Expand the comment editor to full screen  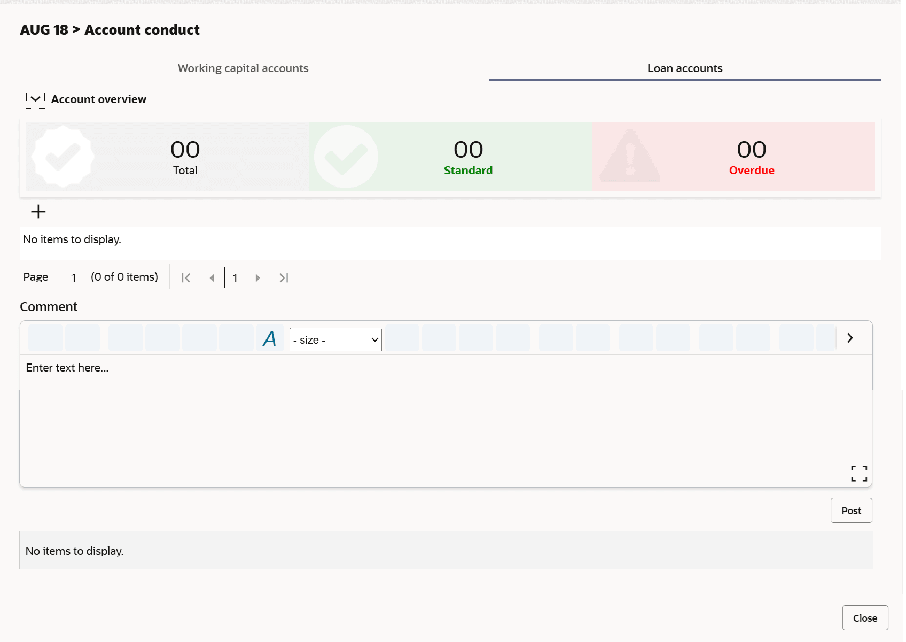pos(859,473)
